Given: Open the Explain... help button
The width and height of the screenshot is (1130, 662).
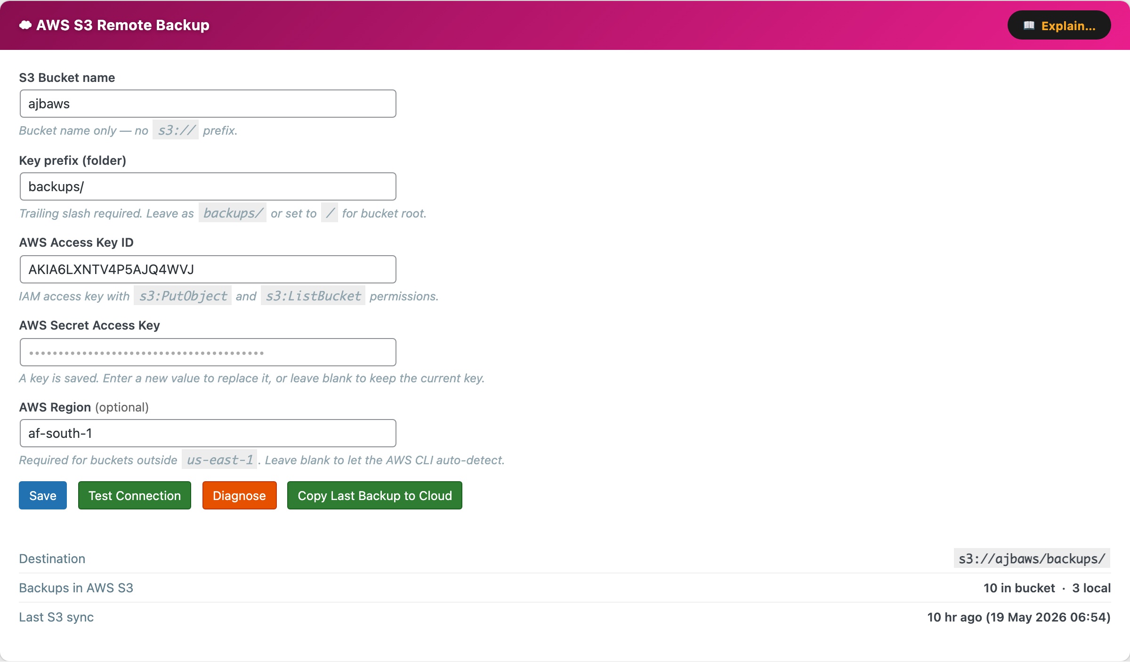Looking at the screenshot, I should click(x=1059, y=25).
